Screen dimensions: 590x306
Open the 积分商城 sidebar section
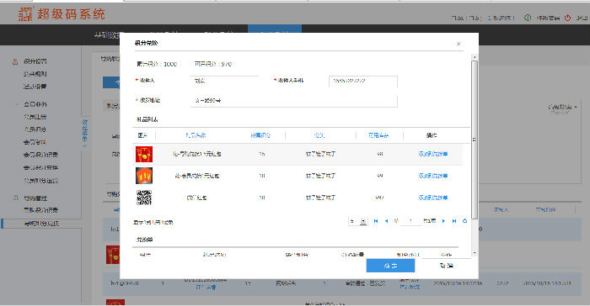(x=35, y=61)
